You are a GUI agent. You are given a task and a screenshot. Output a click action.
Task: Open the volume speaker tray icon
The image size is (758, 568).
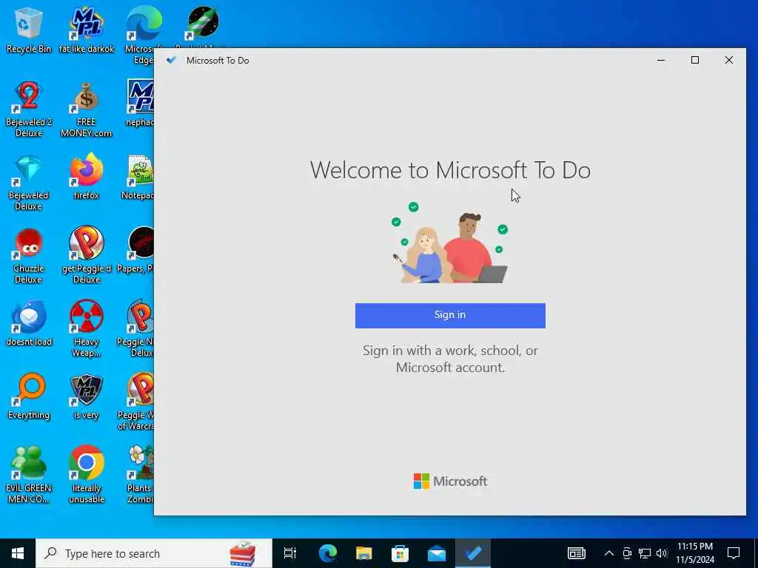[662, 553]
